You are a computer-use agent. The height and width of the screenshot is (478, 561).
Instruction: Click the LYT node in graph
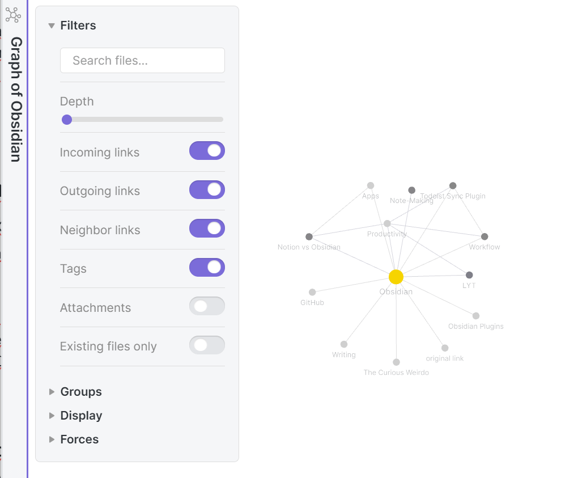pyautogui.click(x=469, y=275)
